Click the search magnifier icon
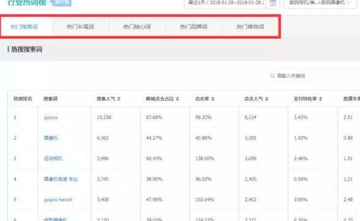 coord(272,76)
